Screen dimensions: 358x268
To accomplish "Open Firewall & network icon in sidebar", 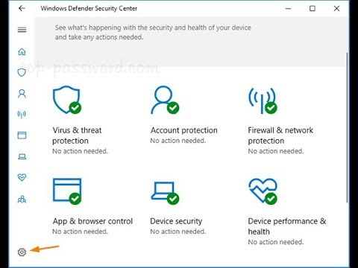I will pyautogui.click(x=22, y=115).
